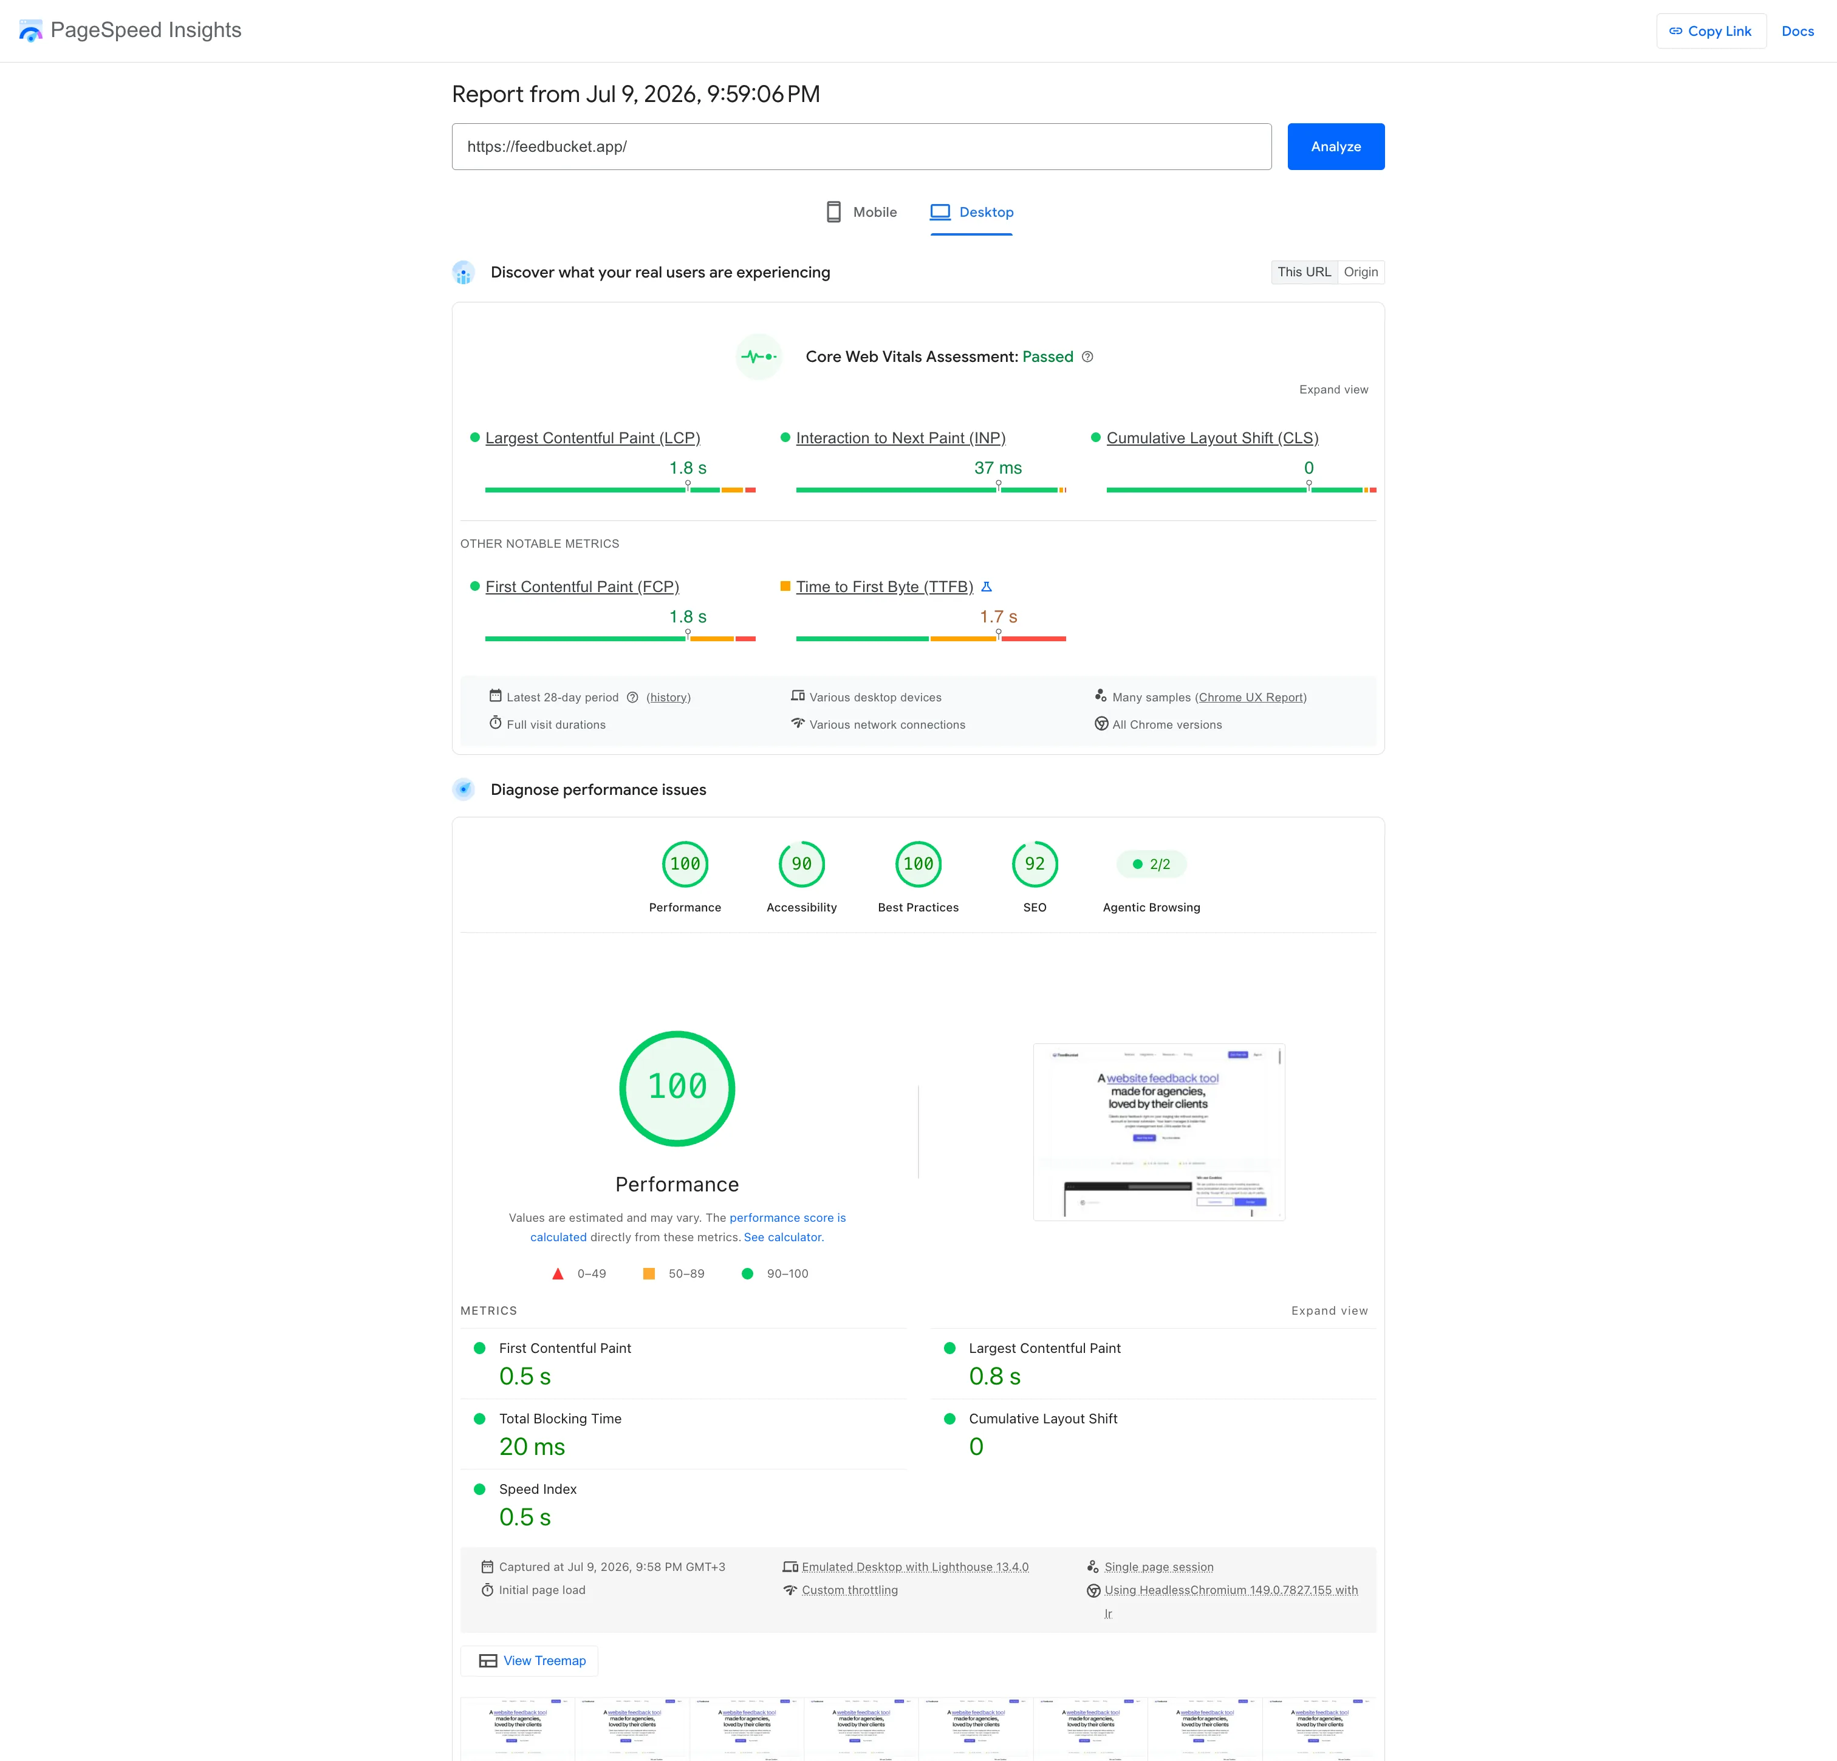Click the treemap icon in View Treemap
1837x1761 pixels.
point(488,1661)
